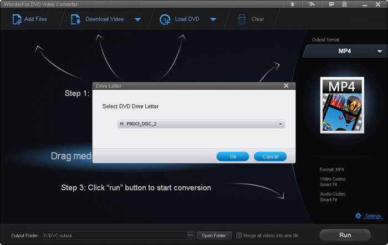388x245 pixels.
Task: Click the Add Files icon
Action: [17, 19]
